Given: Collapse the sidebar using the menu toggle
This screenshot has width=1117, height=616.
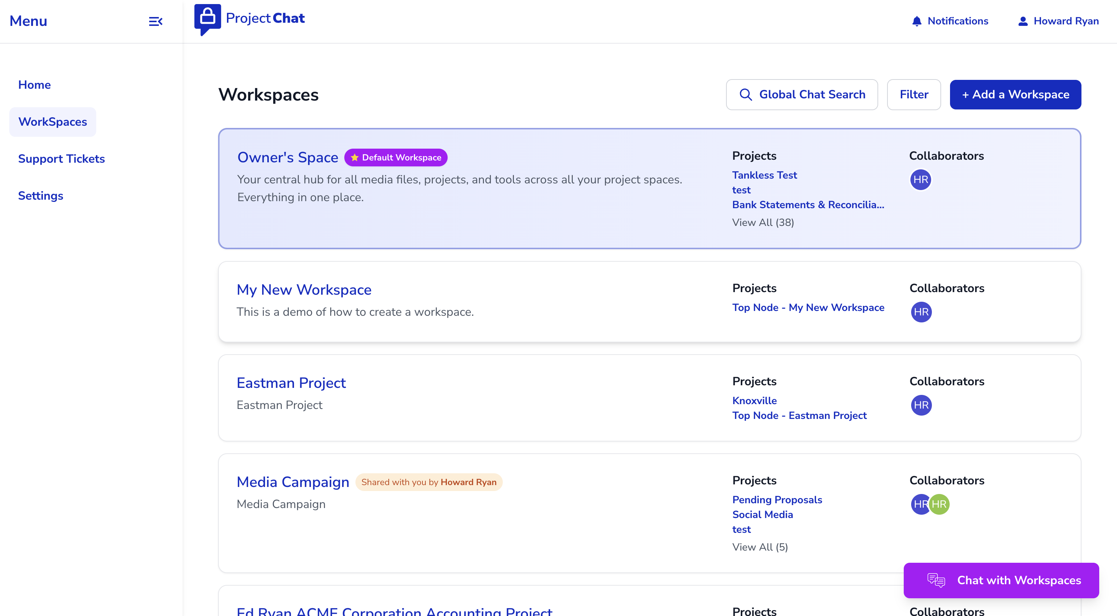Looking at the screenshot, I should (x=155, y=21).
